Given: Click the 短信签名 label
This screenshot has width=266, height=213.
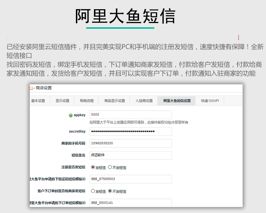Looking at the screenshot, I should [x=78, y=155].
